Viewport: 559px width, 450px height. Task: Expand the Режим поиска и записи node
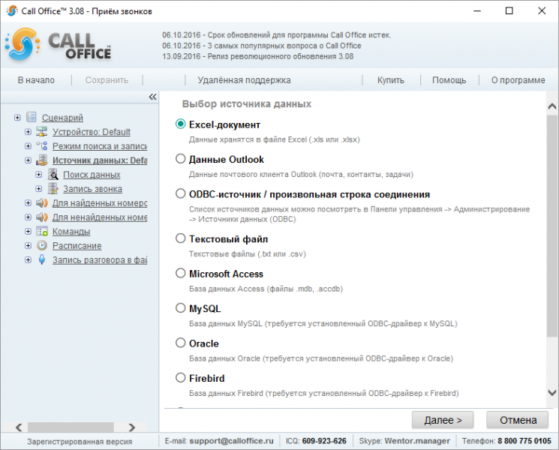click(28, 145)
